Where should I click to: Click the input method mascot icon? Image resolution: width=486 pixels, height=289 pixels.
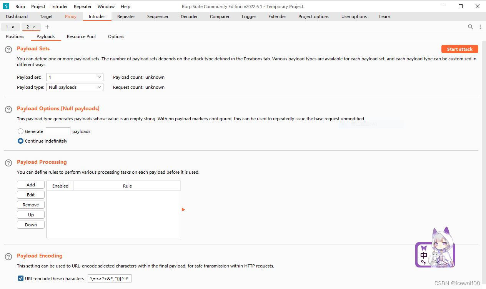coord(435,248)
